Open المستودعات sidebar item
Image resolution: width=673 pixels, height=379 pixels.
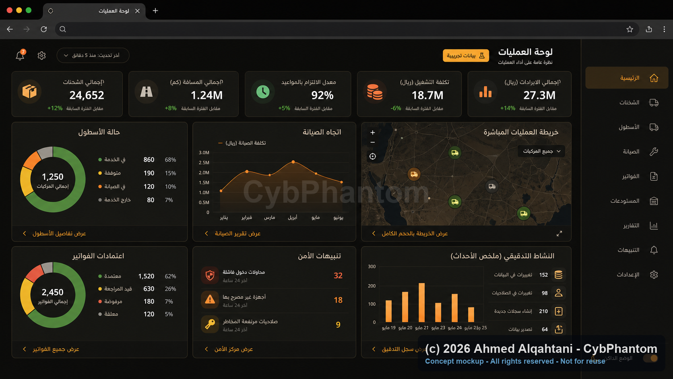(x=626, y=201)
